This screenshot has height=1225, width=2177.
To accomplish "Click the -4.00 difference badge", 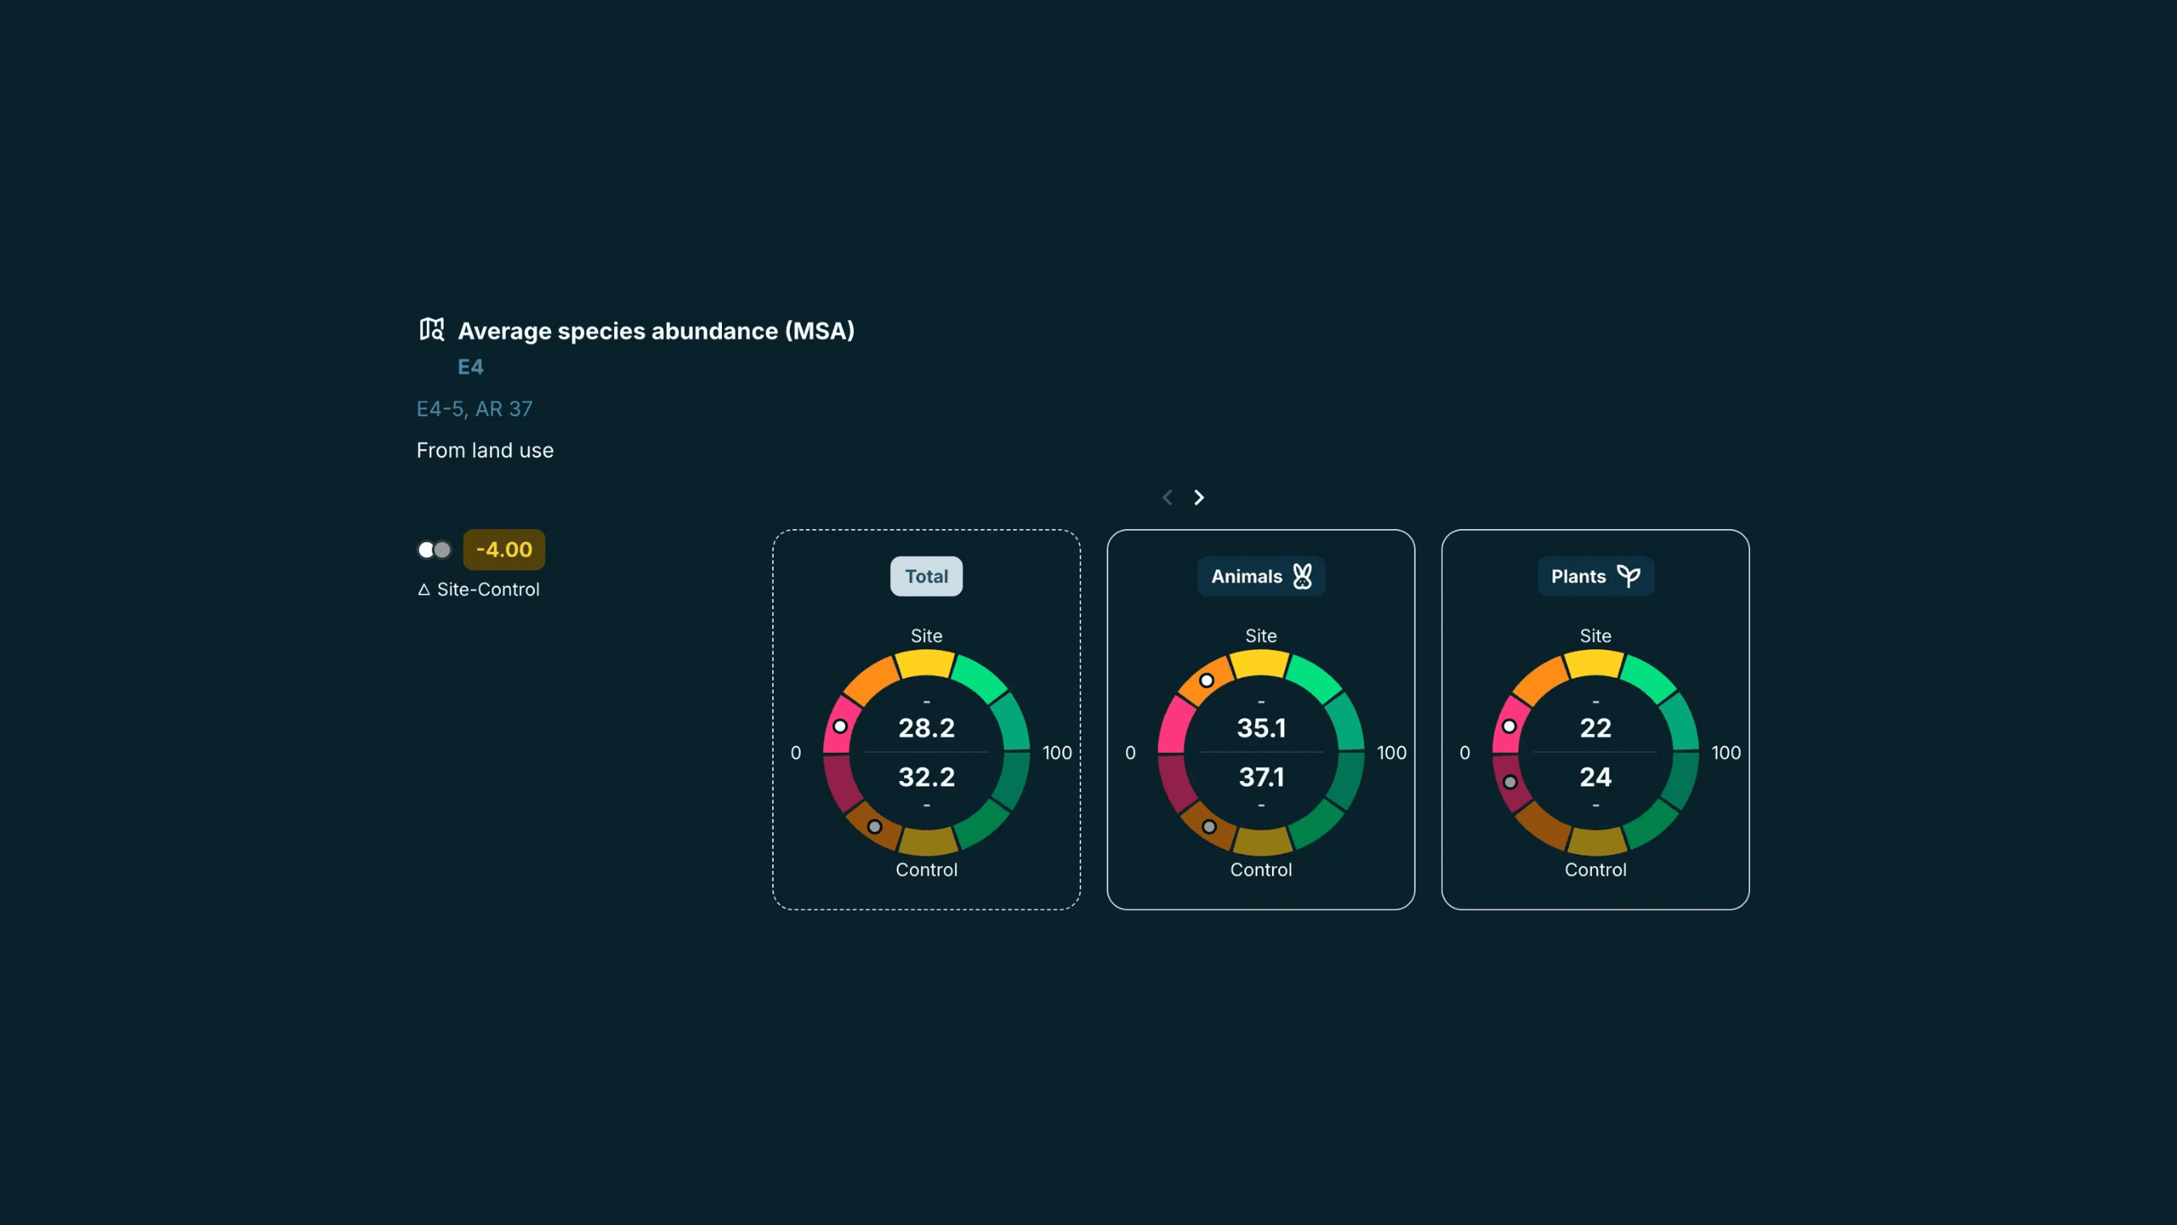I will 504,550.
